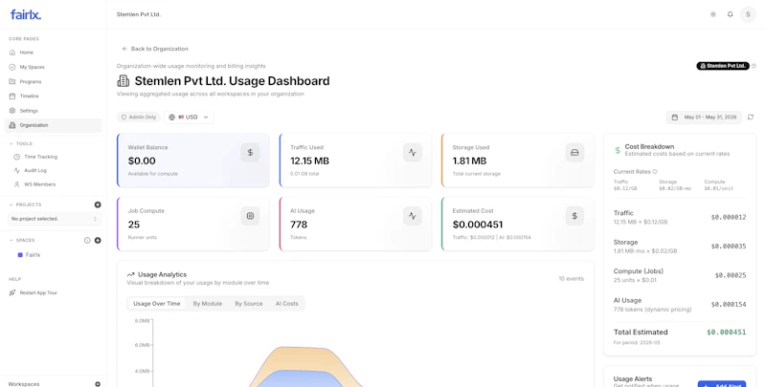Click the Usage Analytics trend icon
The image size is (766, 387).
pyautogui.click(x=130, y=275)
